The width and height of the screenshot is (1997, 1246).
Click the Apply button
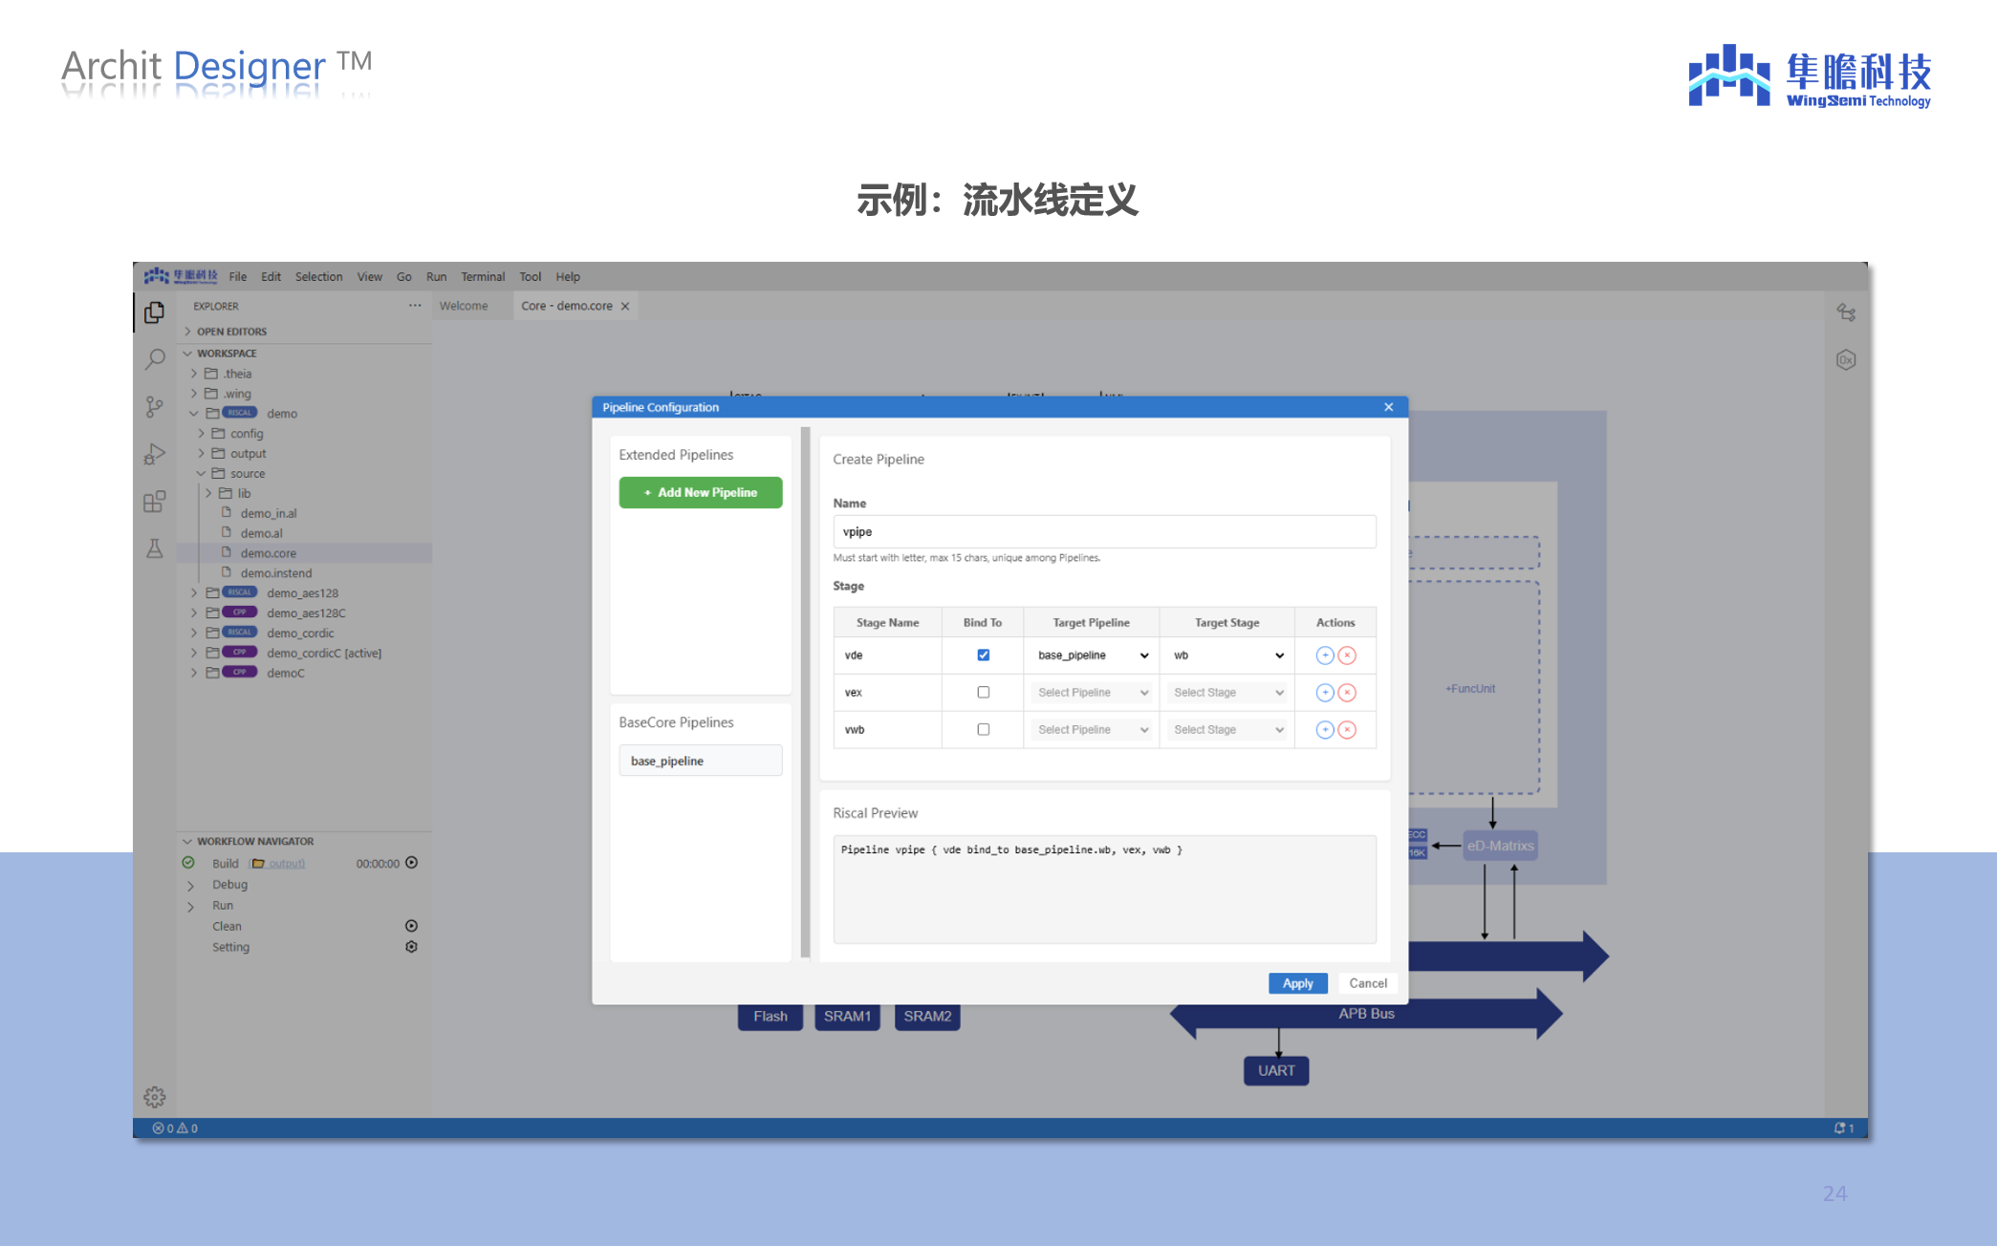1298,984
